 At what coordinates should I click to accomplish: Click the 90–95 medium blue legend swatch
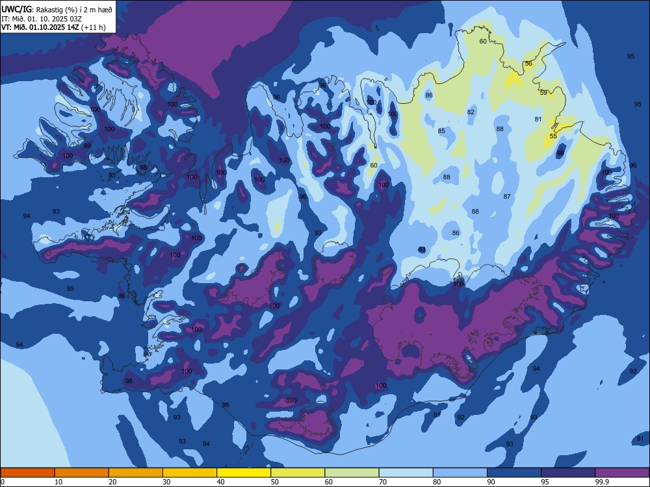coord(514,473)
